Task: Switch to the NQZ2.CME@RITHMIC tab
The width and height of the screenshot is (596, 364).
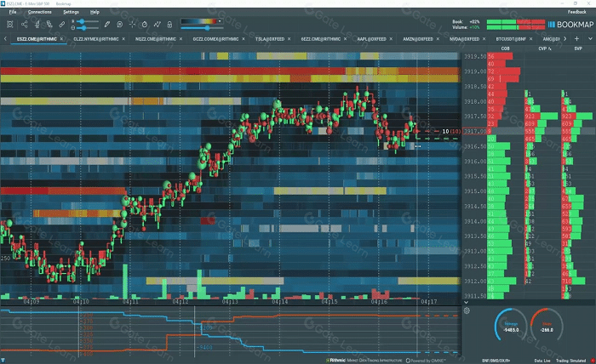Action: coord(156,39)
